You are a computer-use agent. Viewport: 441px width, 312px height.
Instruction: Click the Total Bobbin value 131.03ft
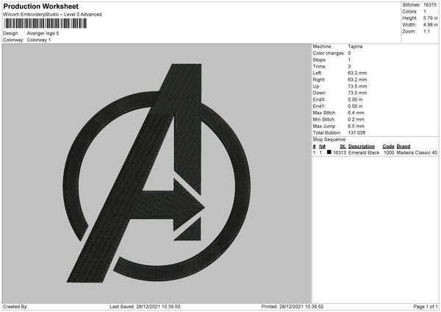(356, 133)
